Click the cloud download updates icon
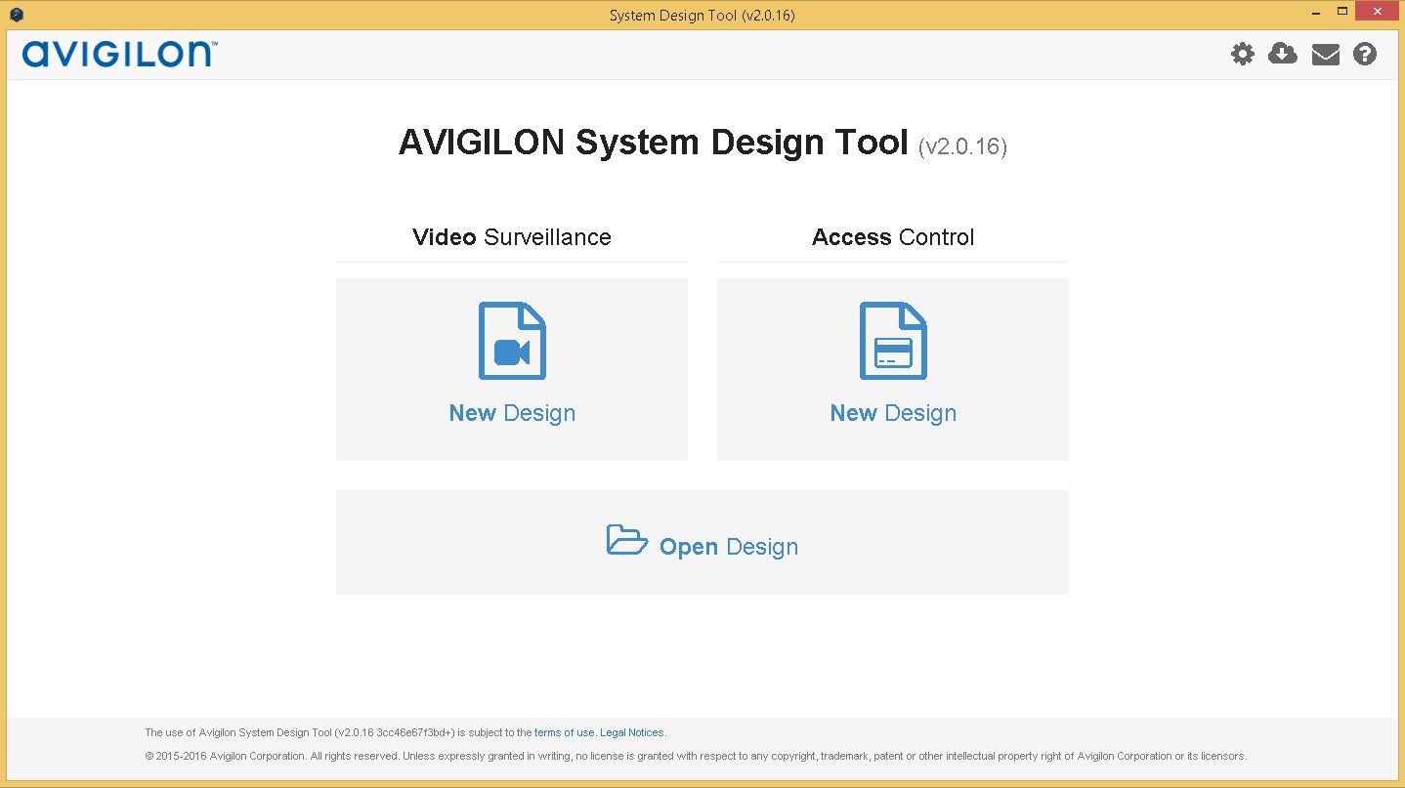 tap(1283, 54)
